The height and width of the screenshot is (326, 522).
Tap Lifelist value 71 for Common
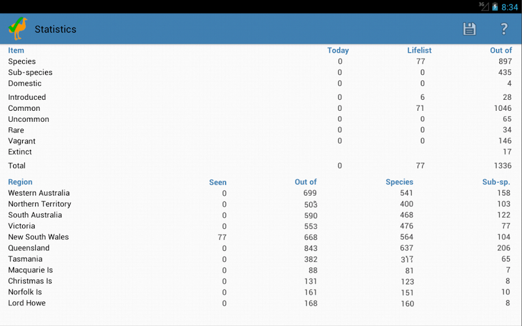pyautogui.click(x=420, y=108)
